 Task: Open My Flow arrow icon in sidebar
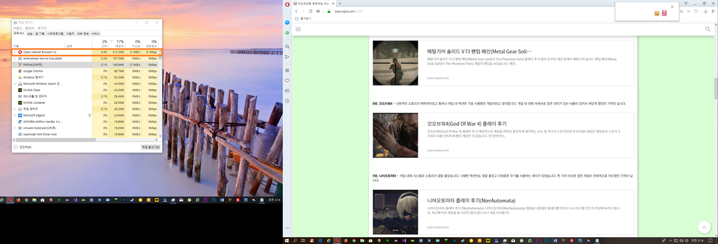[287, 57]
